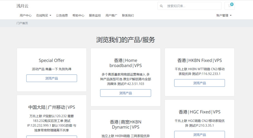Viewport: 253px width, 138px height.
Task: Go to 公告信息 page
Action: pyautogui.click(x=62, y=15)
